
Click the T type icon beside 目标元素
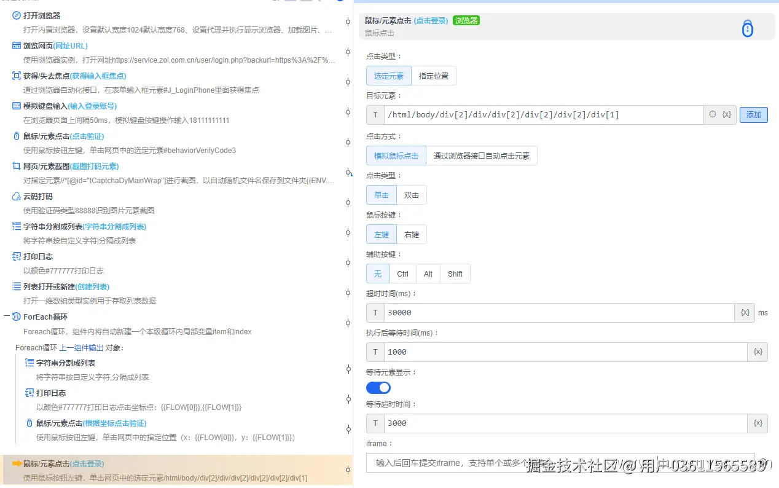375,115
